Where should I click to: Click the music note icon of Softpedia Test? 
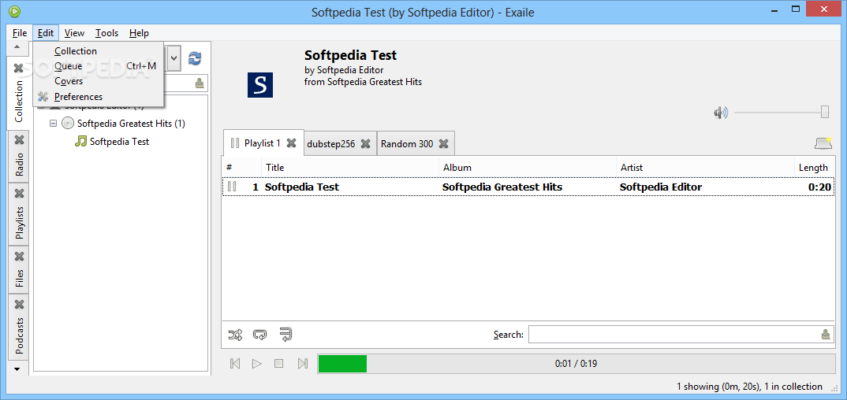[x=80, y=141]
